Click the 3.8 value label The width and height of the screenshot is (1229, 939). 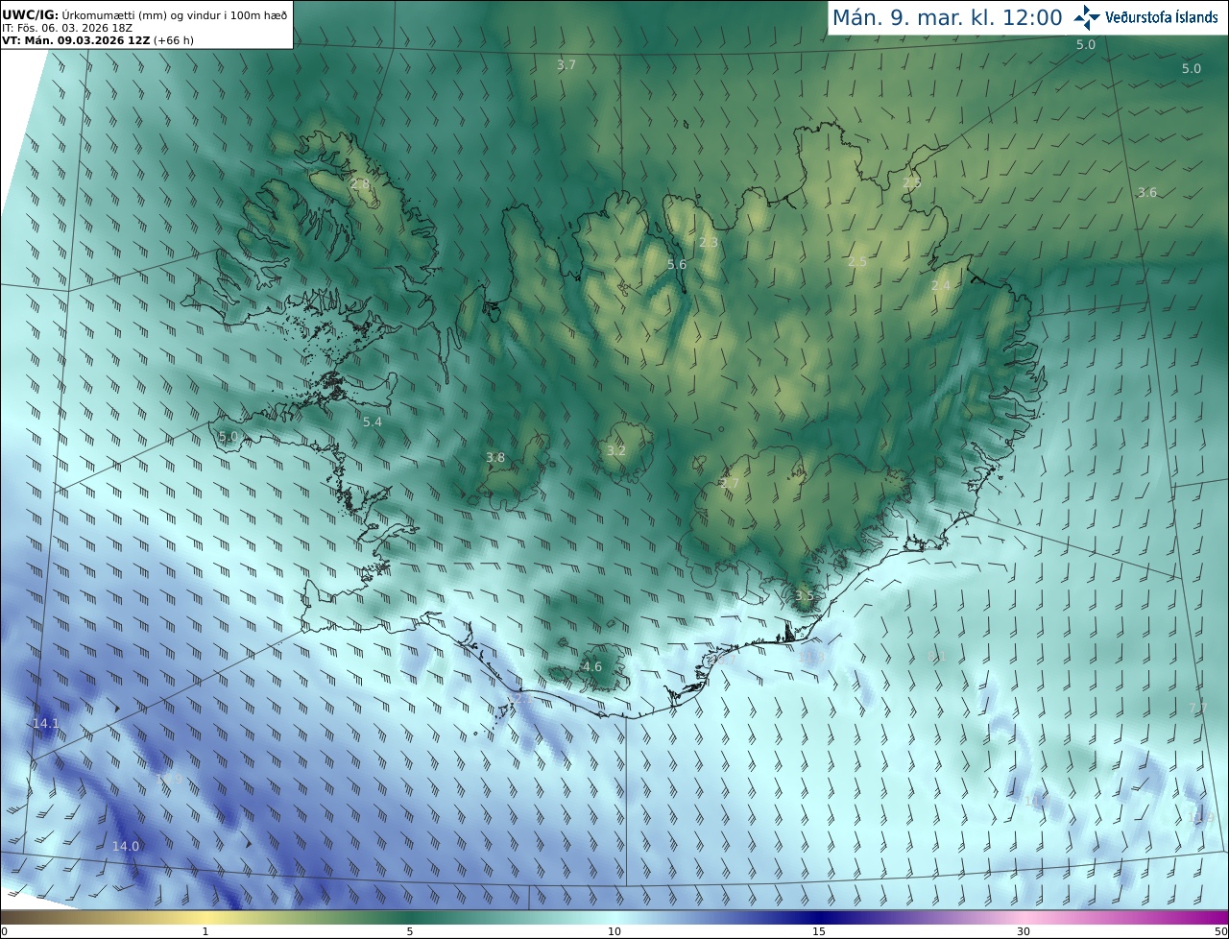495,458
